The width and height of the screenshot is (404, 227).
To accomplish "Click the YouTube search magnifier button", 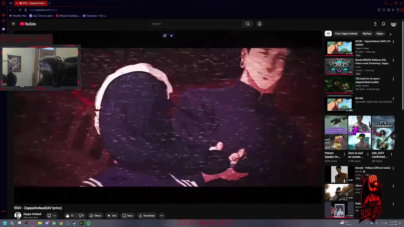I will [x=248, y=24].
